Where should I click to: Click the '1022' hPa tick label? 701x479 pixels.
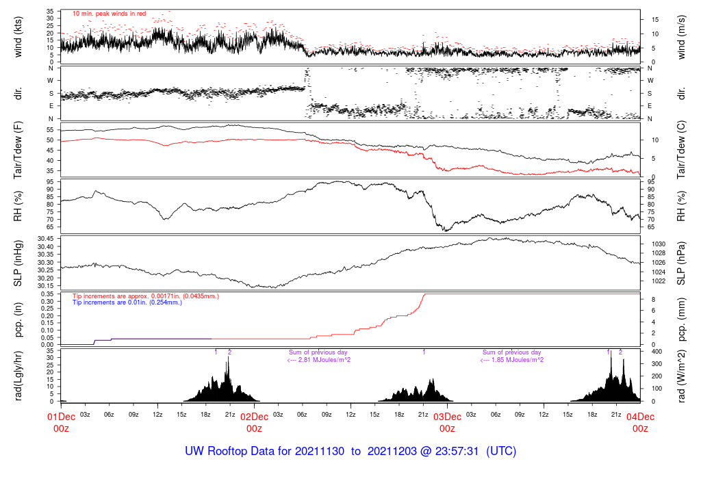(x=659, y=281)
